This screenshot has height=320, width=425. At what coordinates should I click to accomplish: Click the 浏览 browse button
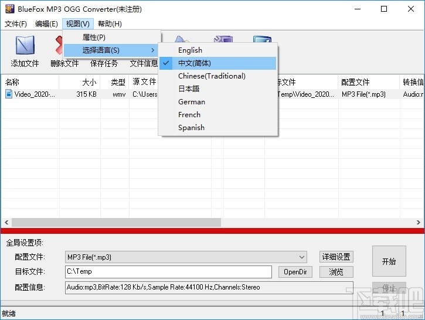[x=336, y=272]
